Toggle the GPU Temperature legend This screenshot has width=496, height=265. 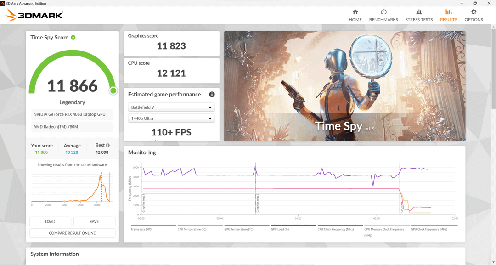pos(247,227)
